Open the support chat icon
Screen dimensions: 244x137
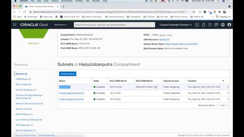(x=216, y=25)
